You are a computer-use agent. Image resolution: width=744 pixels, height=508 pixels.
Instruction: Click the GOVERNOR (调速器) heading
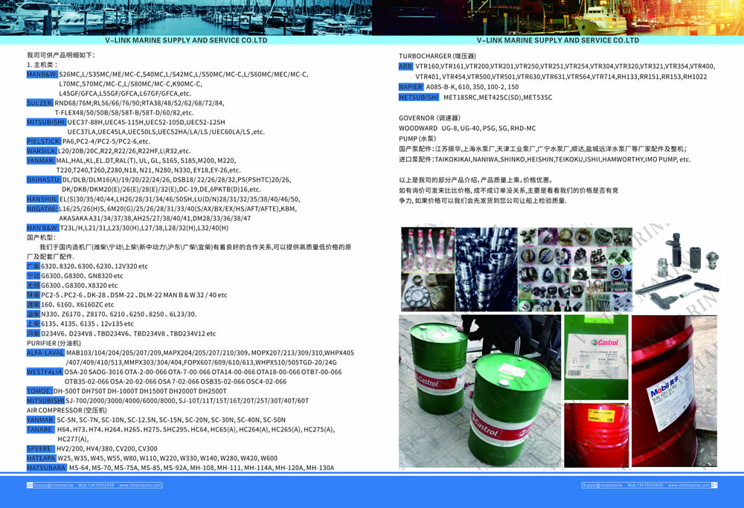pyautogui.click(x=429, y=118)
